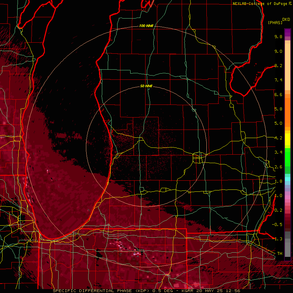Image resolution: width=293 pixels, height=293 pixels.
Task: Pick the purple segment at top of color bar
Action: click(287, 33)
